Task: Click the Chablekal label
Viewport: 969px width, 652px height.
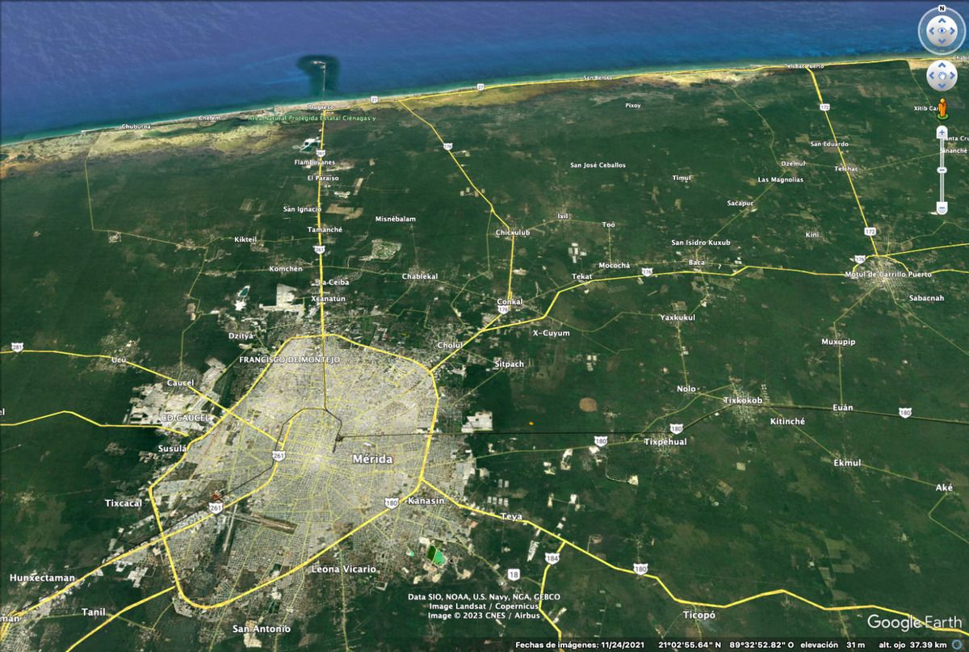Action: [x=420, y=276]
